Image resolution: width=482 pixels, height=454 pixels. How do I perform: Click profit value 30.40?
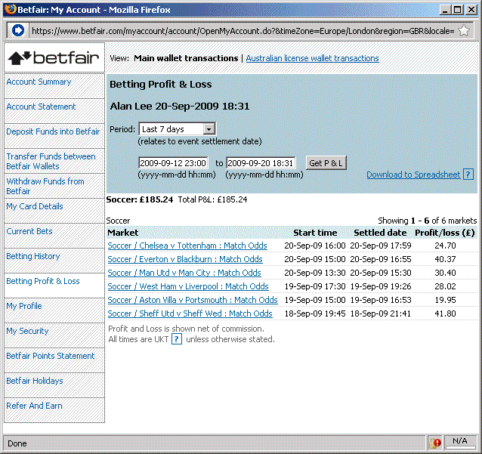tap(445, 273)
